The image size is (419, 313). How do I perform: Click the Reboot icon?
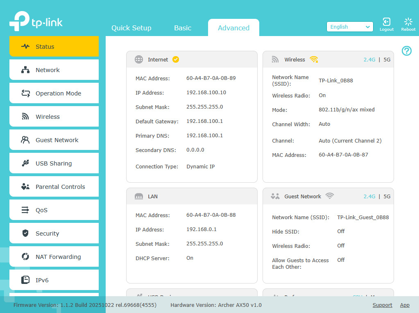point(408,22)
